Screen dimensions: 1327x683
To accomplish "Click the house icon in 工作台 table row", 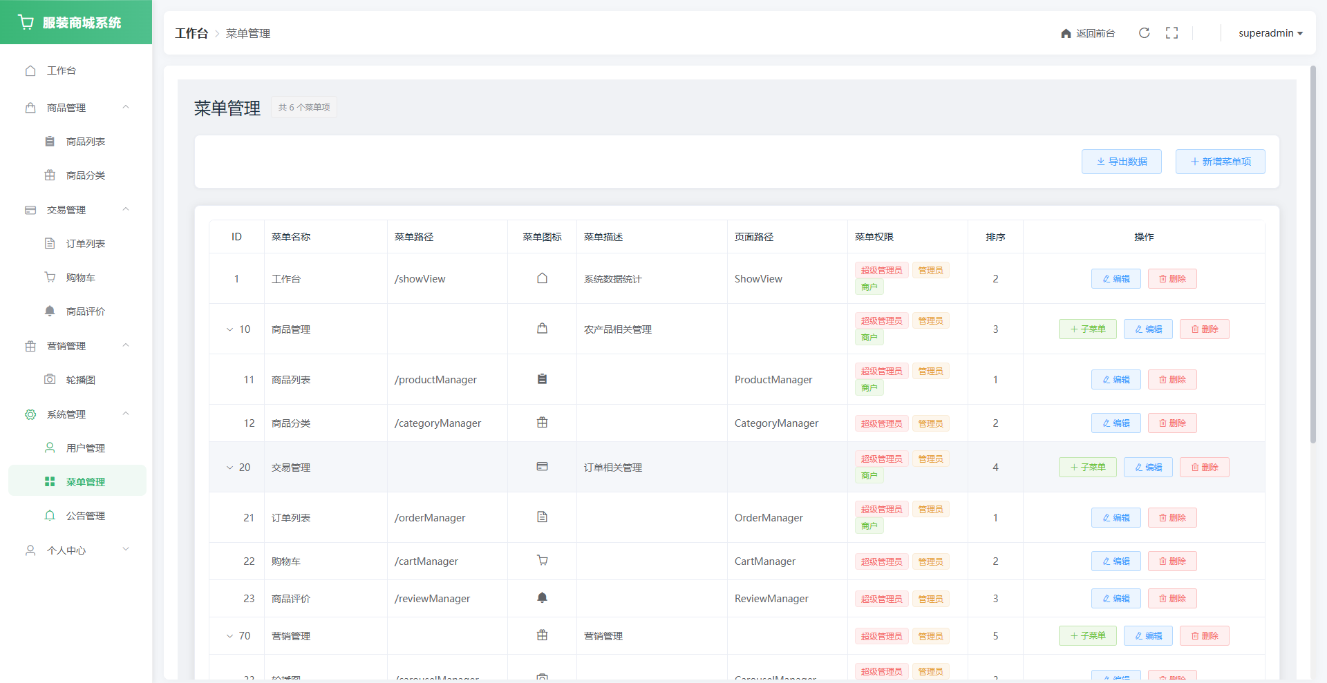I will [542, 278].
